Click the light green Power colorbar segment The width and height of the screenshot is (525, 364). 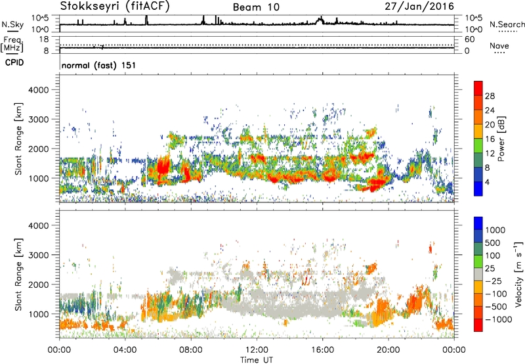(x=478, y=146)
